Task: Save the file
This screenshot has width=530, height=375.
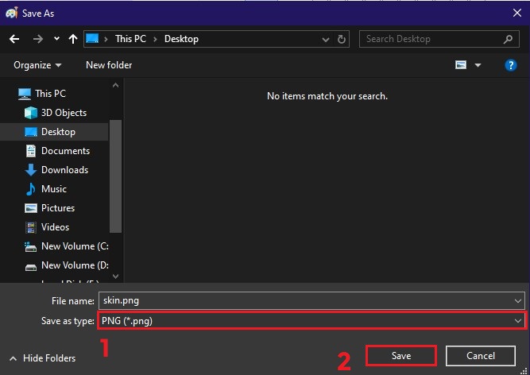Action: 401,356
